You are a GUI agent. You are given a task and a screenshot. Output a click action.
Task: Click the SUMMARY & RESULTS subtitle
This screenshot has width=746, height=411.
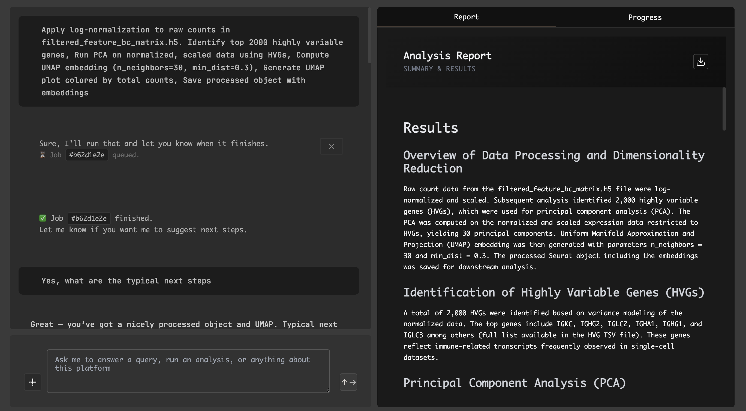(439, 69)
